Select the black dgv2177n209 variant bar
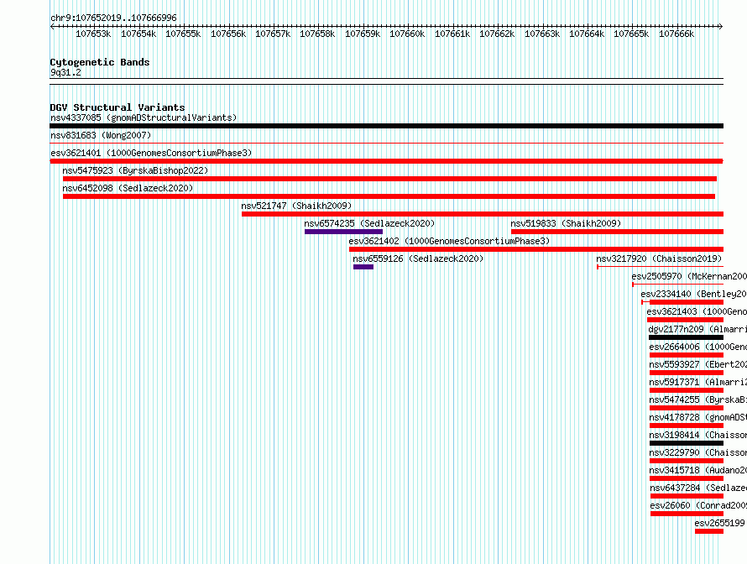Screen dimensions: 747x564 [686, 337]
